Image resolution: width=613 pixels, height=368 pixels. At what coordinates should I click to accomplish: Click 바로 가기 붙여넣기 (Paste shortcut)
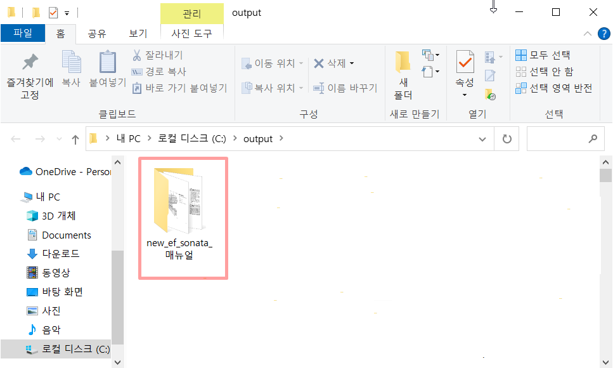pos(179,88)
